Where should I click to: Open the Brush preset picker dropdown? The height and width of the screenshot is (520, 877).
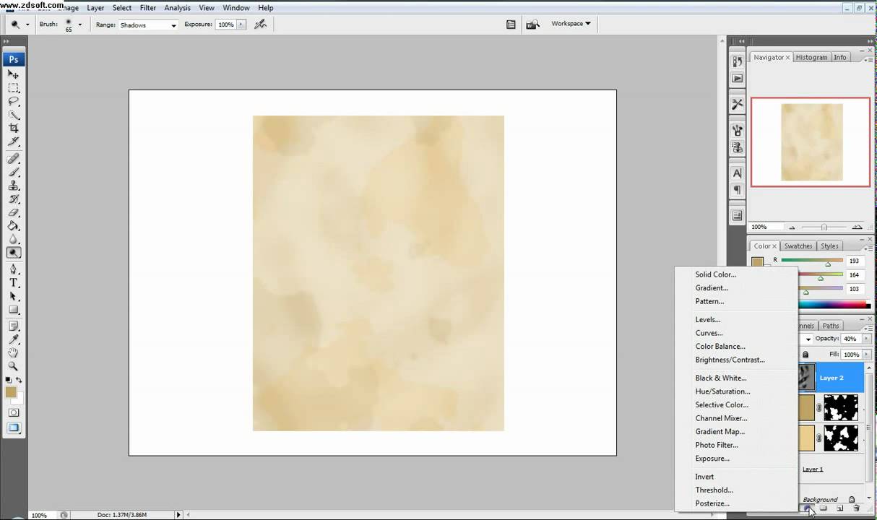79,25
